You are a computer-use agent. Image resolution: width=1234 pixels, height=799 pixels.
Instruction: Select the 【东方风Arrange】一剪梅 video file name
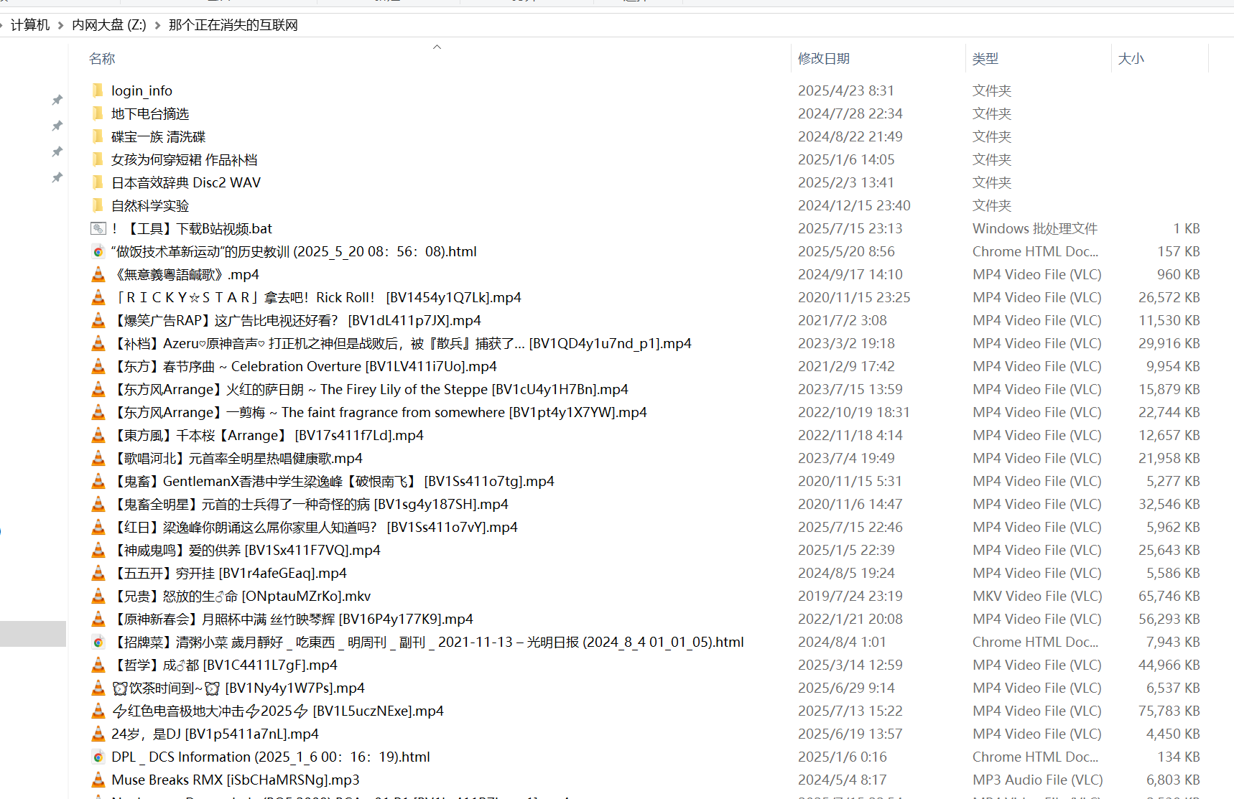click(x=379, y=412)
